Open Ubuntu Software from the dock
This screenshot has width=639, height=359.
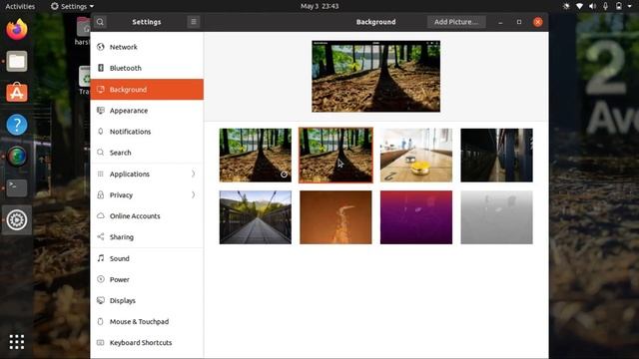pos(17,93)
